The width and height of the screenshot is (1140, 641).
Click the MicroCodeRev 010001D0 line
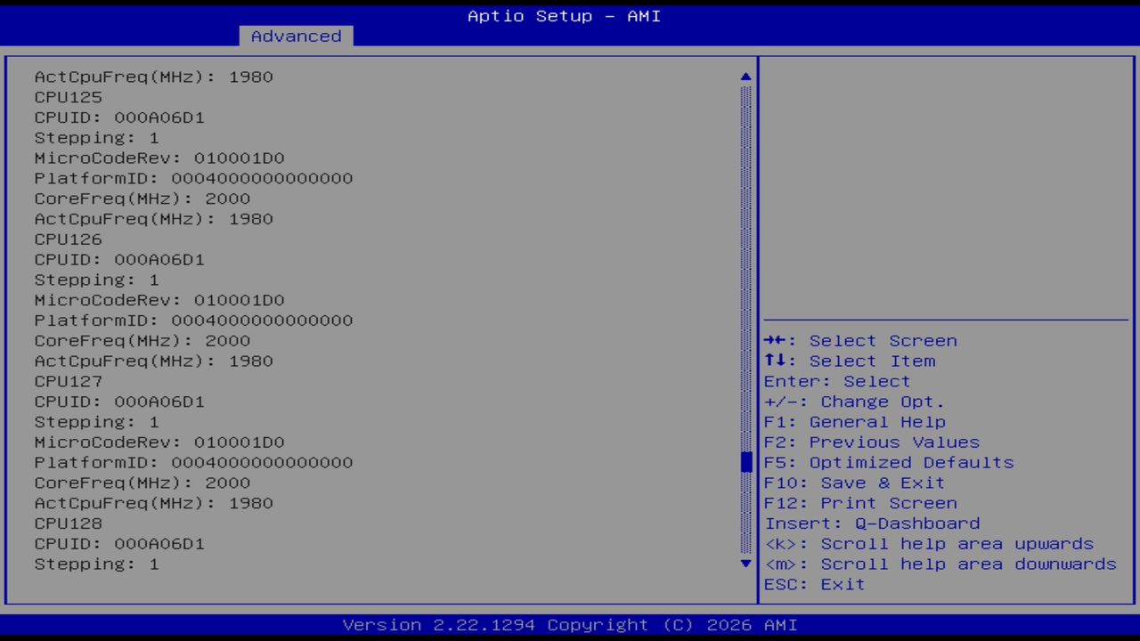point(159,158)
